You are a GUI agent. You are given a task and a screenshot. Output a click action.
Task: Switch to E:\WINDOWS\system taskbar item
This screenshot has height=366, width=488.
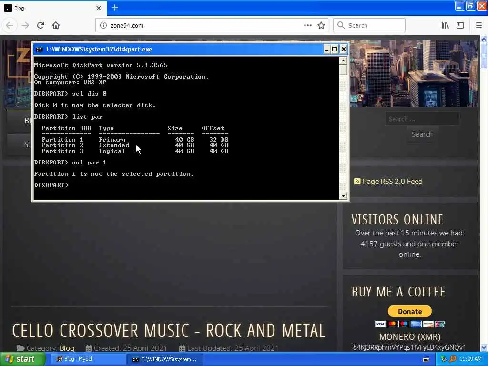tap(165, 359)
